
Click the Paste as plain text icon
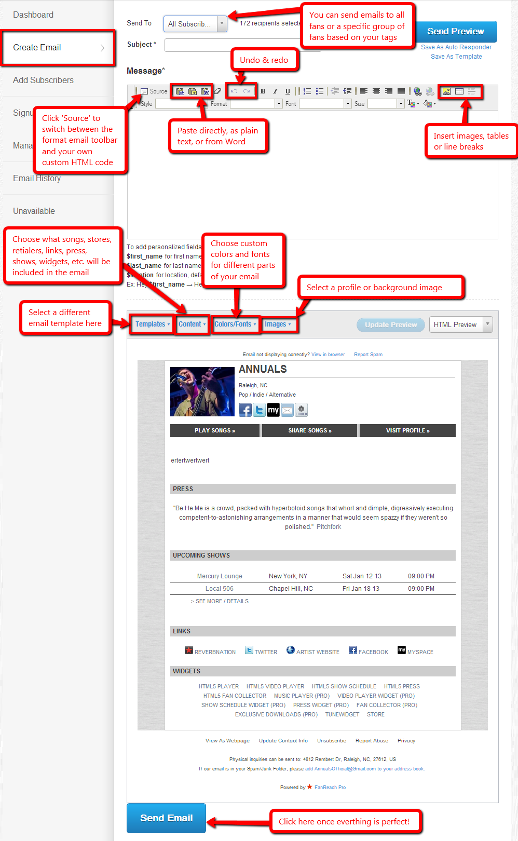[x=193, y=91]
